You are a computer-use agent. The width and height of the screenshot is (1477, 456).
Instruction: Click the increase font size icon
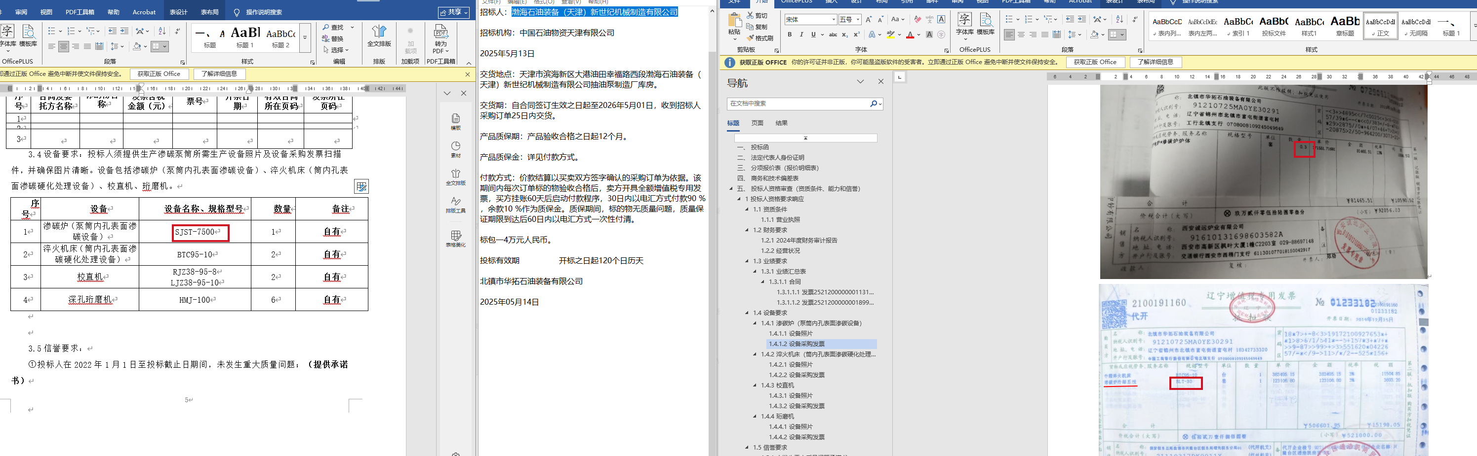869,19
